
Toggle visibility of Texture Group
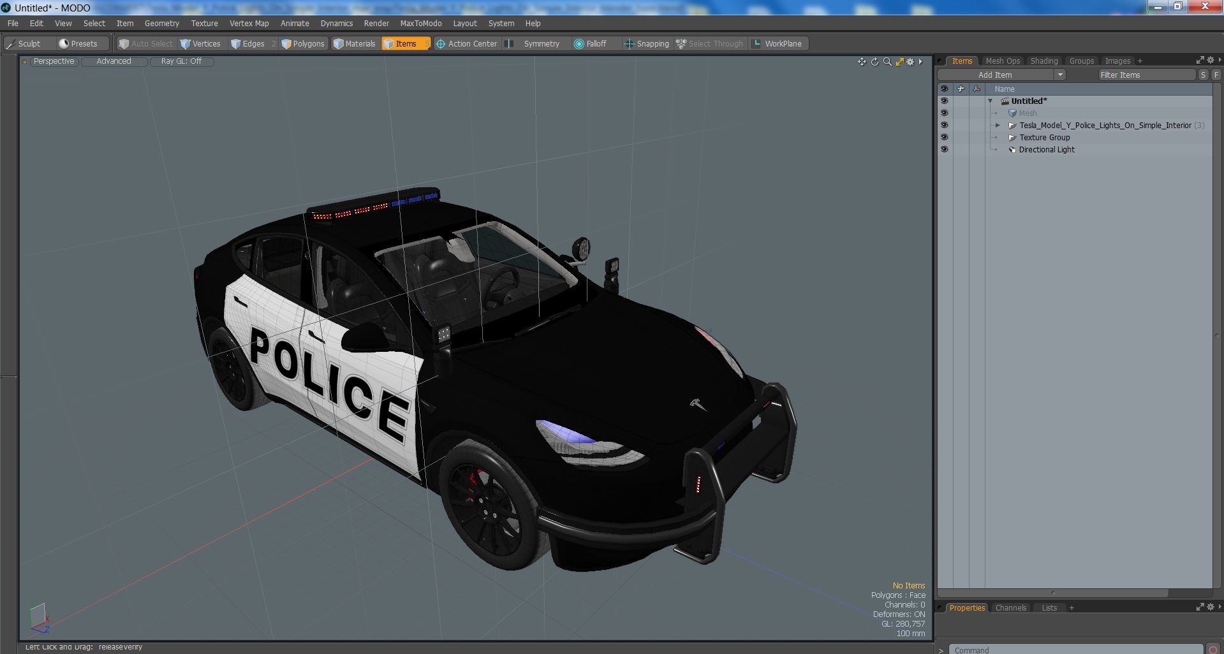(x=944, y=137)
